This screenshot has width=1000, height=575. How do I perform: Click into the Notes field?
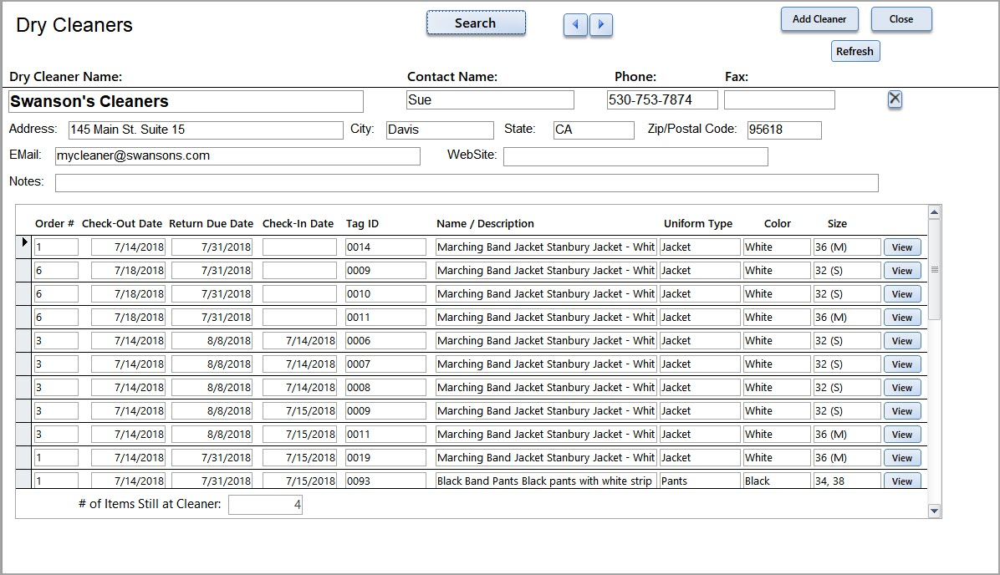click(x=466, y=183)
